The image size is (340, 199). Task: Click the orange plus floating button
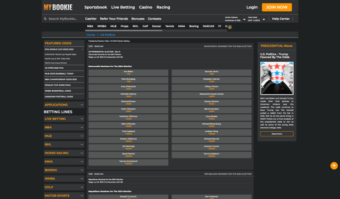click(x=334, y=166)
